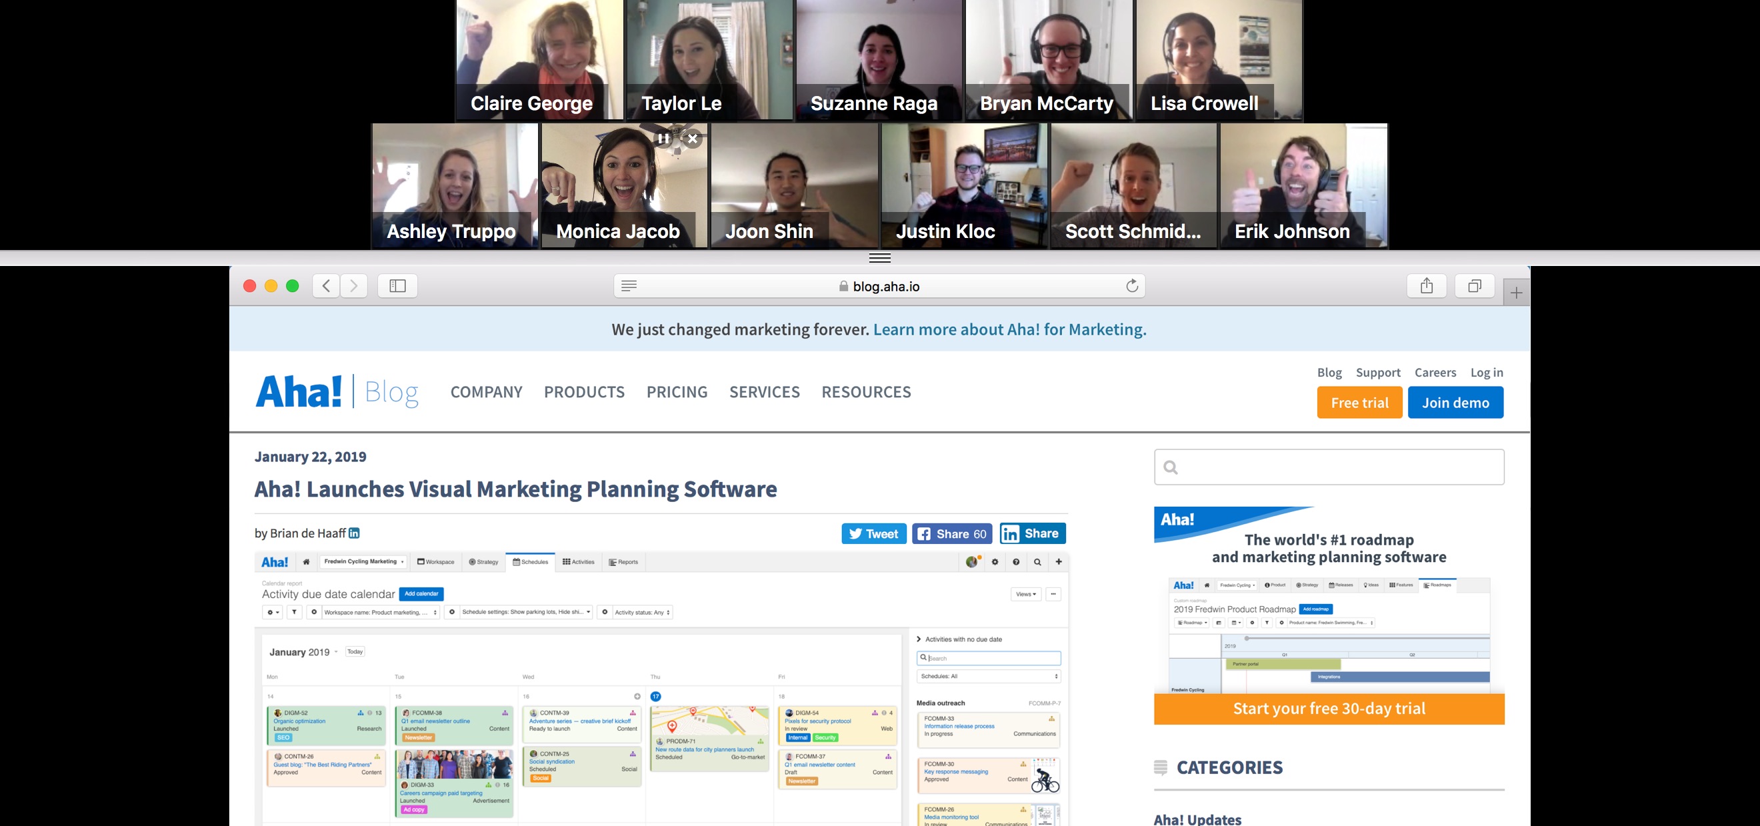This screenshot has height=826, width=1760.
Task: Share the post on Facebook
Action: click(x=952, y=533)
